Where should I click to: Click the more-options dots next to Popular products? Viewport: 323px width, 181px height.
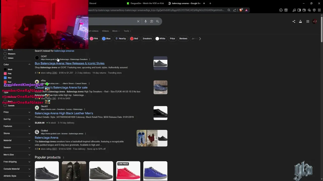tap(63, 158)
